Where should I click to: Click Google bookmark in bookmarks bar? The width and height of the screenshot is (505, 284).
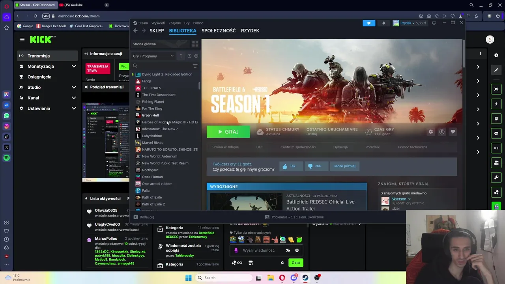[25, 26]
